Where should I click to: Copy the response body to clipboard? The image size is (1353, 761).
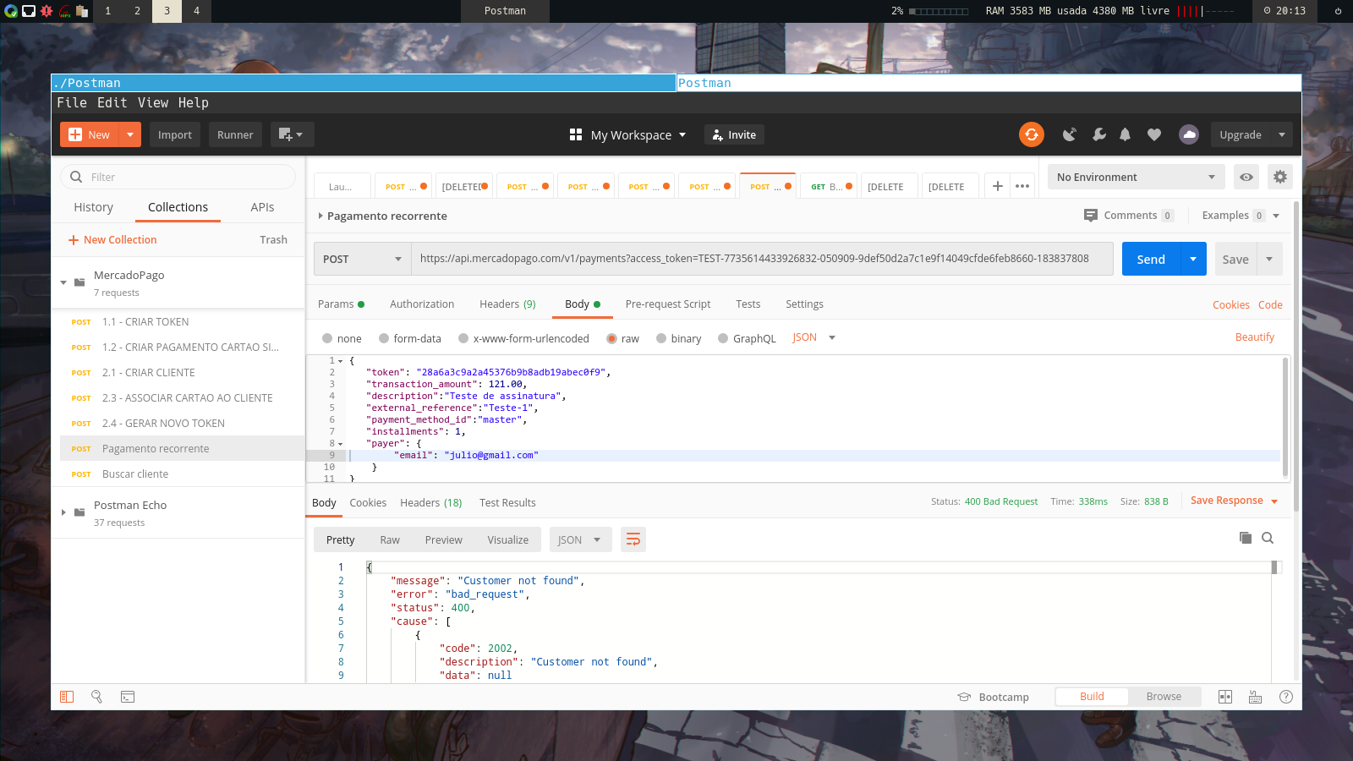point(1245,538)
